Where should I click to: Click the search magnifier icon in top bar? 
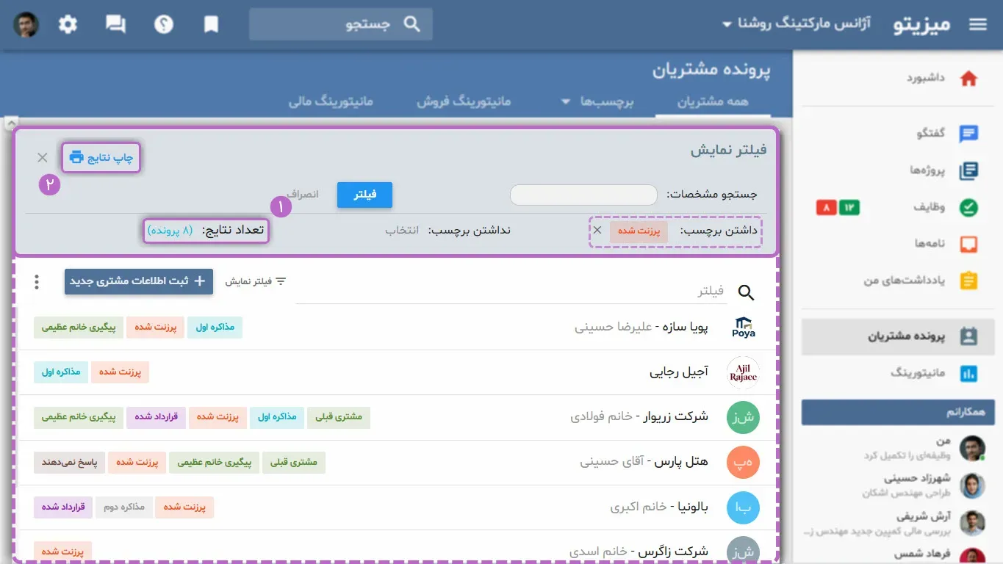point(412,24)
